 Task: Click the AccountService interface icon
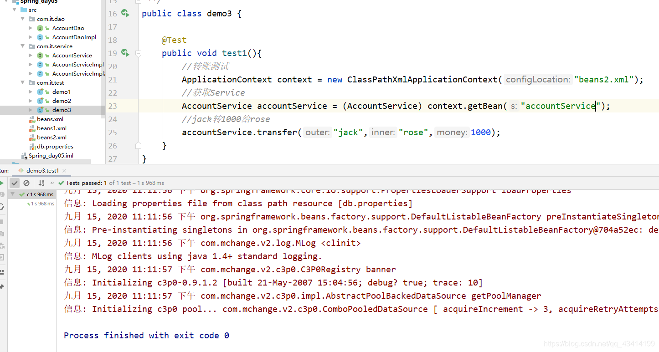coord(40,56)
